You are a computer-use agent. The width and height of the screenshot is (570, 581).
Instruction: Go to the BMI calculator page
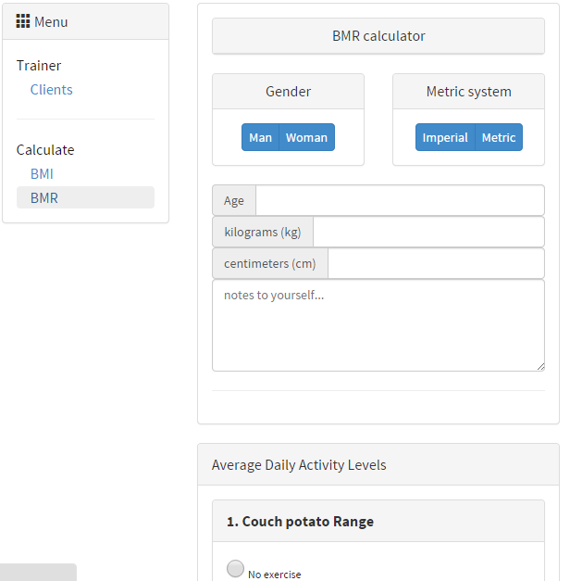tap(42, 173)
